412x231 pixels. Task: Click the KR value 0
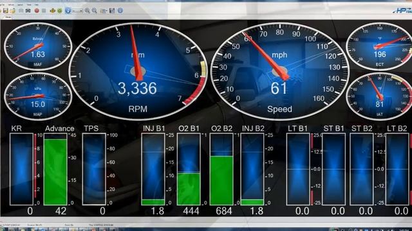click(30, 211)
